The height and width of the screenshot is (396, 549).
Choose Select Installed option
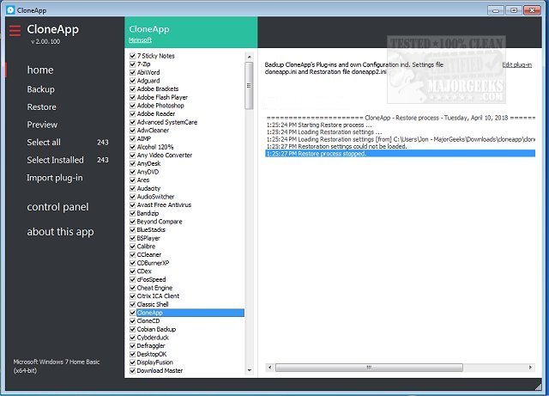[x=55, y=160]
